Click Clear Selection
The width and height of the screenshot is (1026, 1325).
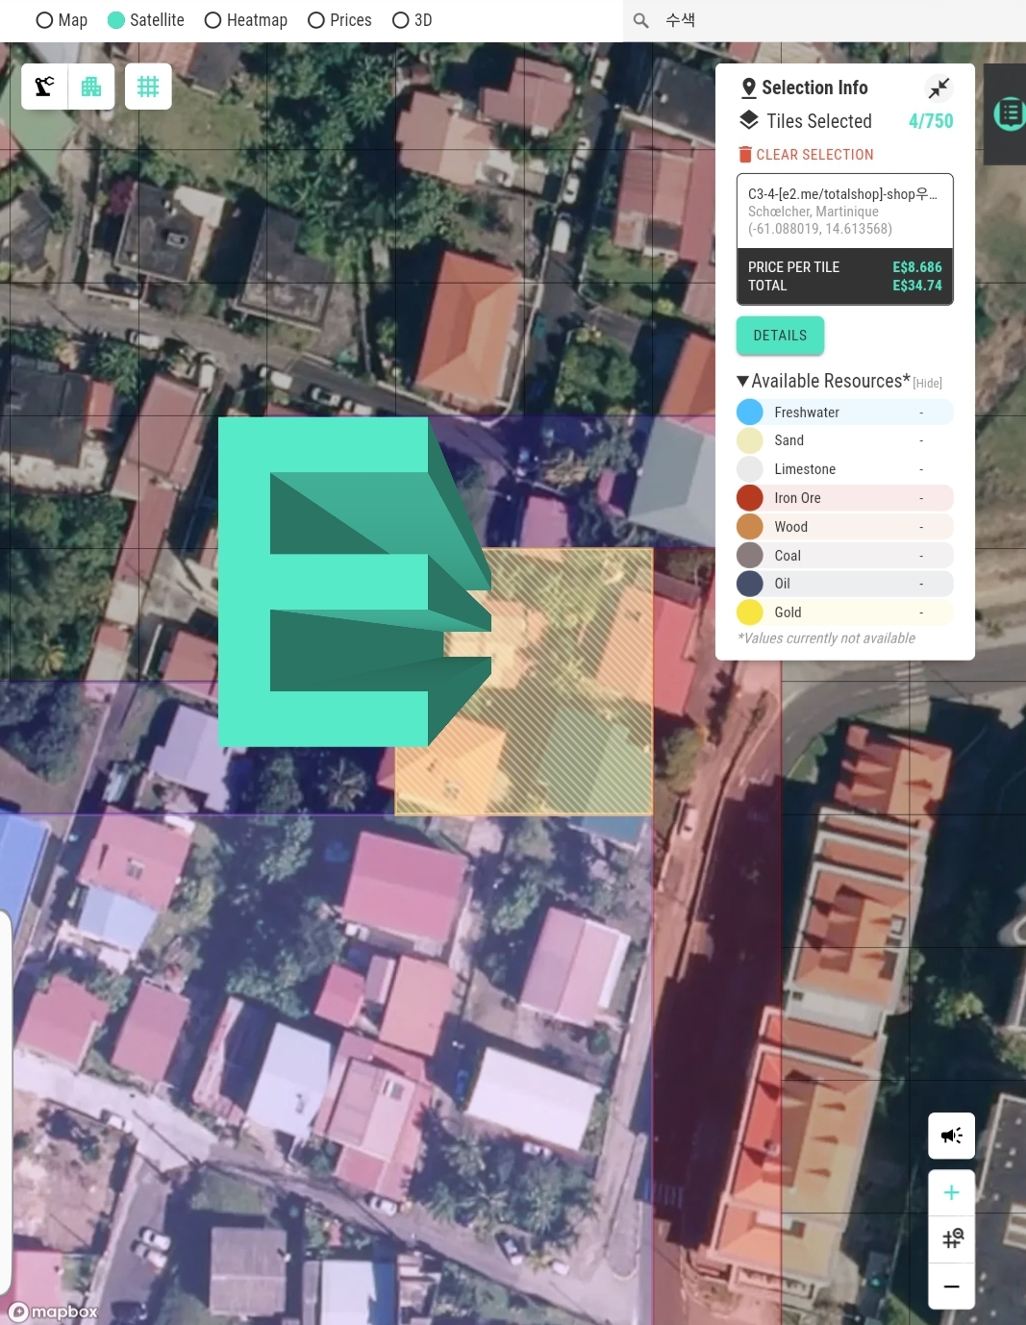[x=806, y=155]
